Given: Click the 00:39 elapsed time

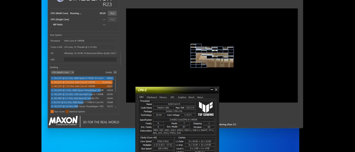Looking at the screenshot, I should pos(102,13).
